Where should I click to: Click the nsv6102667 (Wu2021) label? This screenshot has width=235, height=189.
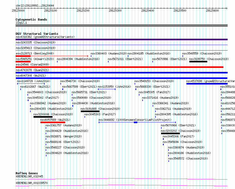35,87
